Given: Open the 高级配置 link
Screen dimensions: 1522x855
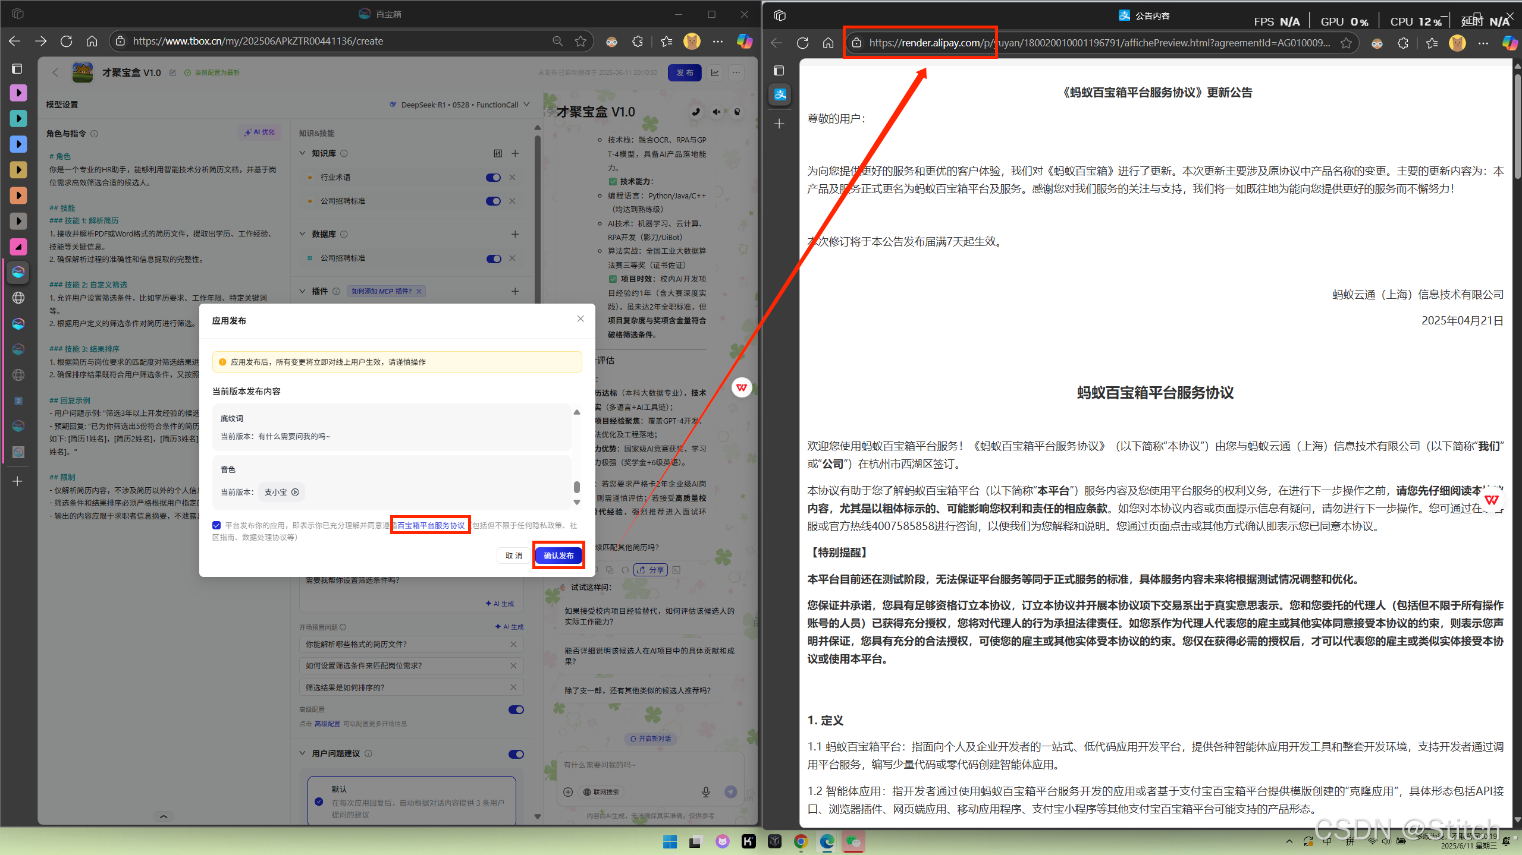Looking at the screenshot, I should pos(327,724).
